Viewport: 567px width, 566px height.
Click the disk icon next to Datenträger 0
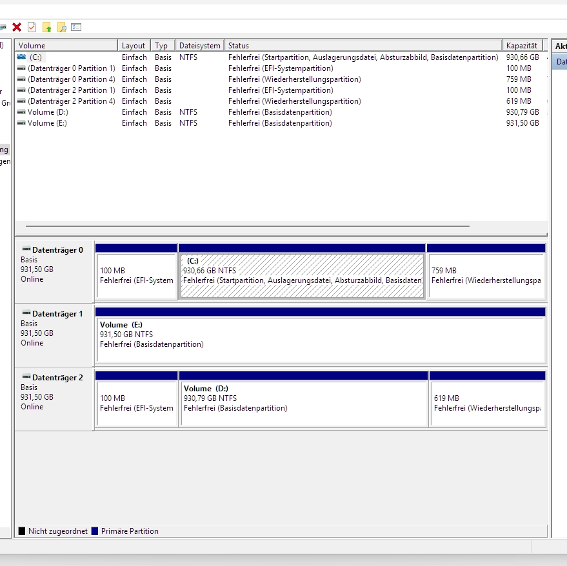26,249
